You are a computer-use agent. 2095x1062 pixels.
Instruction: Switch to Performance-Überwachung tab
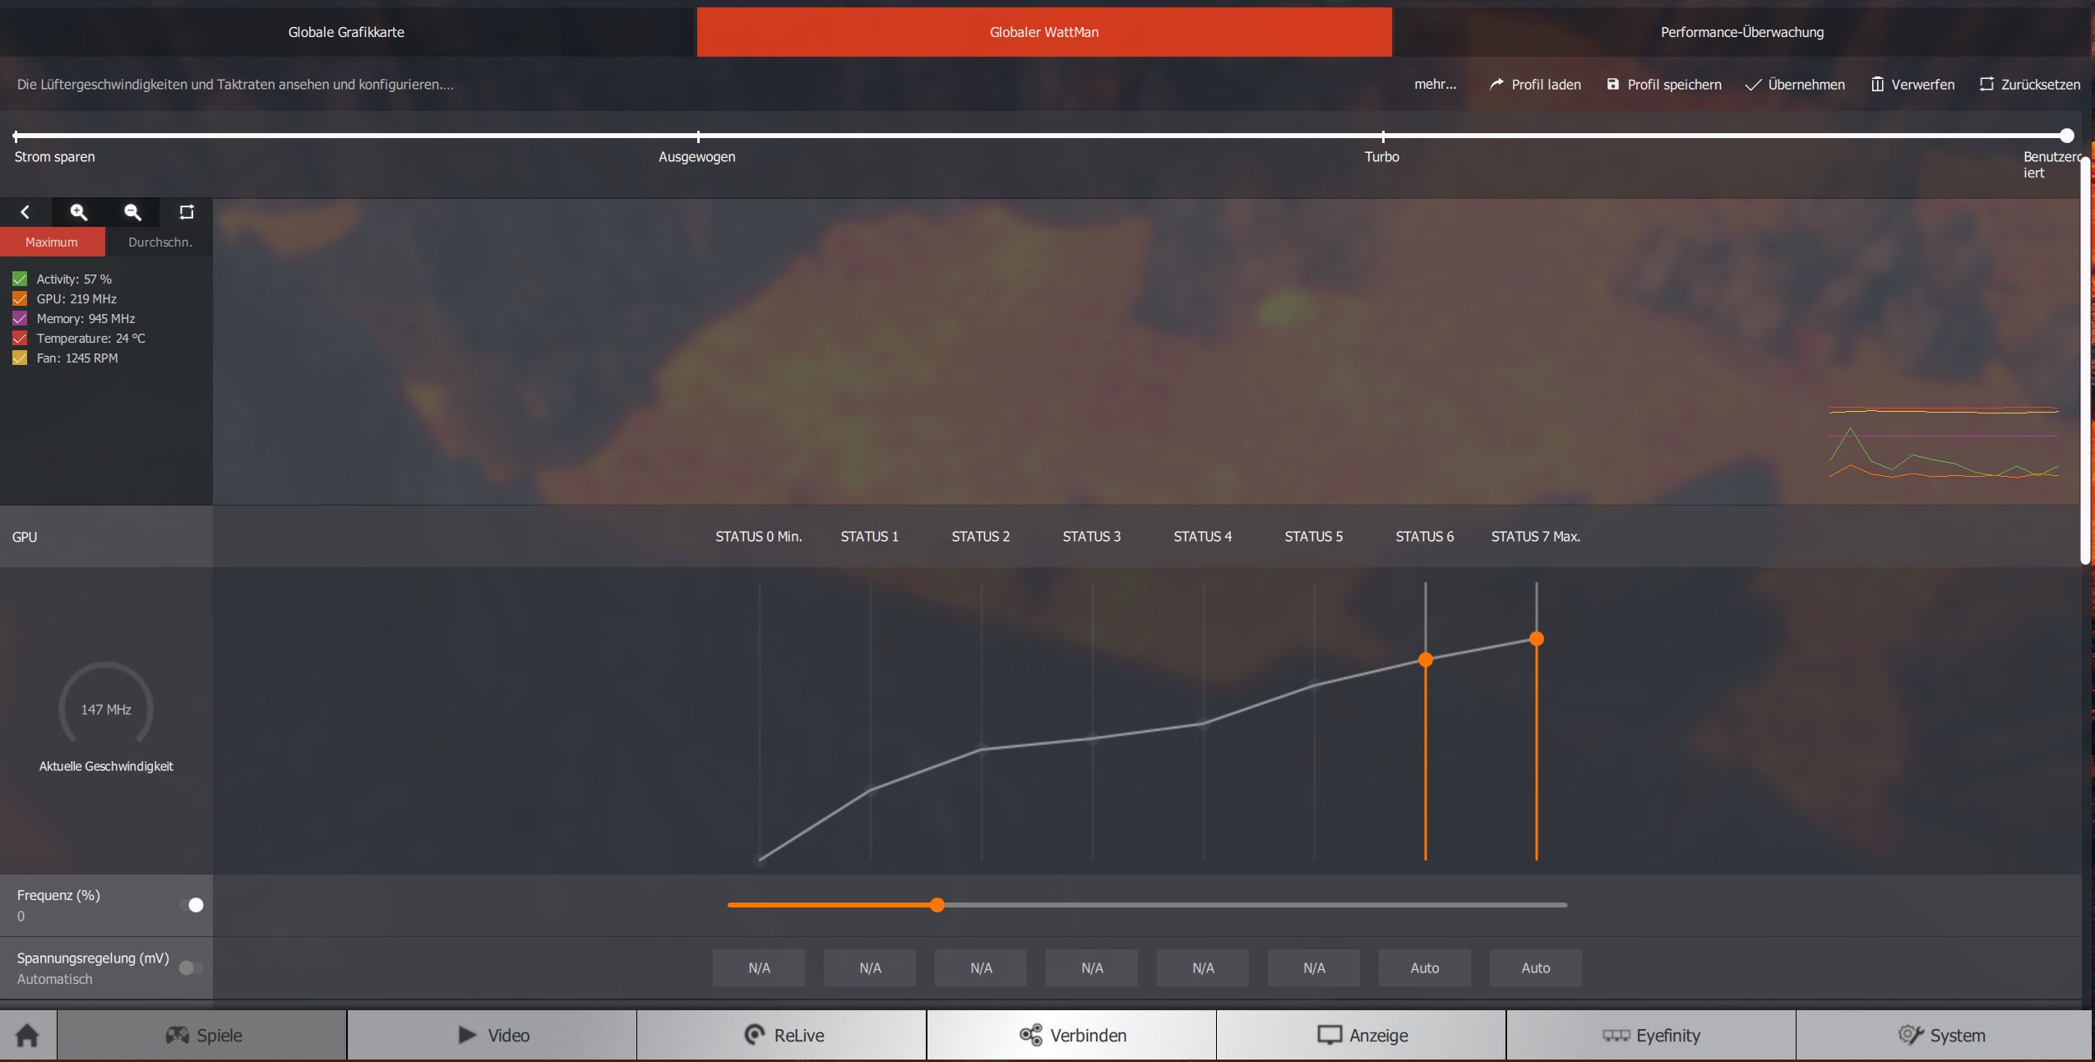(x=1741, y=32)
